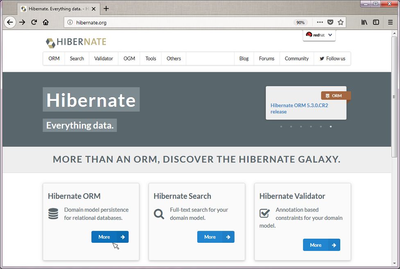400x269 pixels.
Task: Show site information icon in address bar
Action: tap(70, 23)
